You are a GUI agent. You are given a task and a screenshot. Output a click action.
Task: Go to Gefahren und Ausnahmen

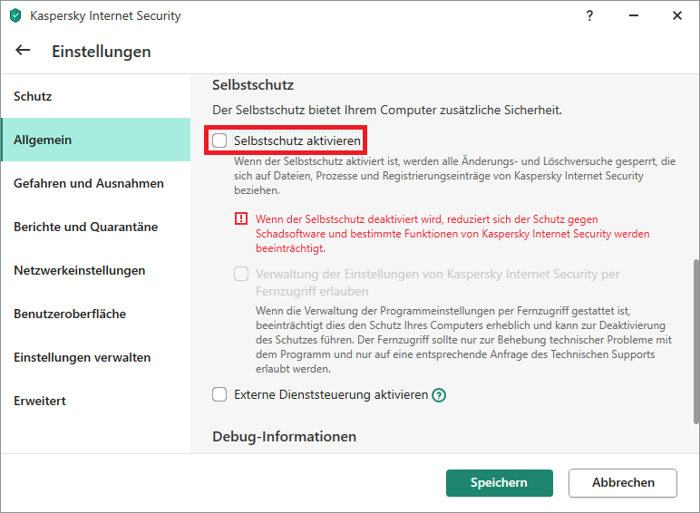89,183
